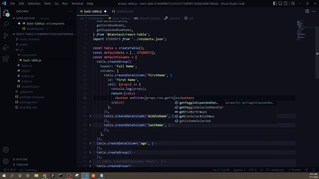Select getIsSomeSelected suggestion
Viewport: 319px width, 179px height.
tap(225, 121)
